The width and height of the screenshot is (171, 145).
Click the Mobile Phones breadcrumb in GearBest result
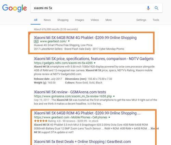(81, 117)
